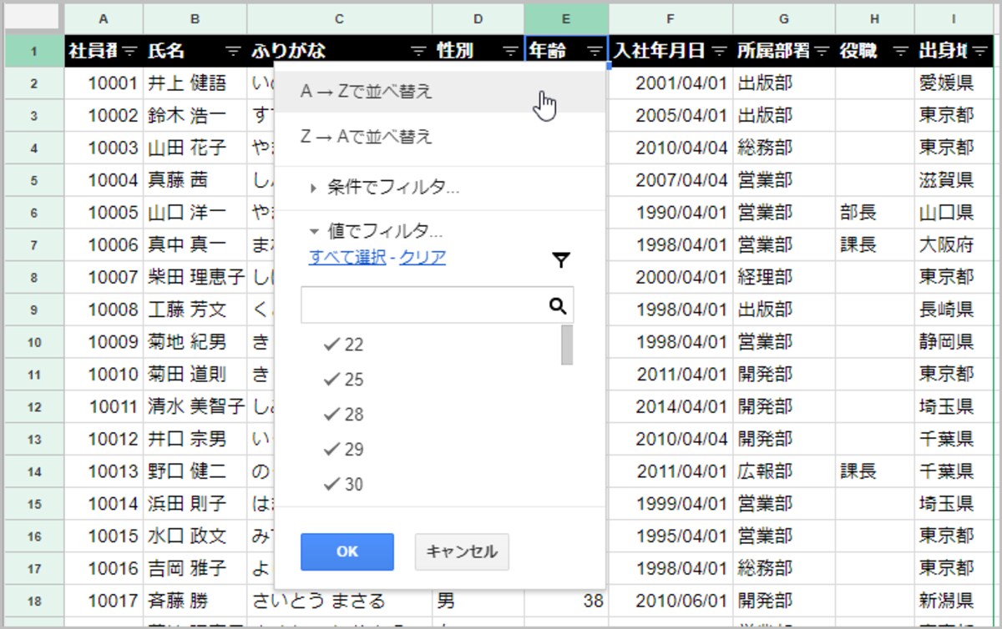Uncheck value 22 in filter list
Viewport: 1002px width, 629px height.
coord(344,344)
